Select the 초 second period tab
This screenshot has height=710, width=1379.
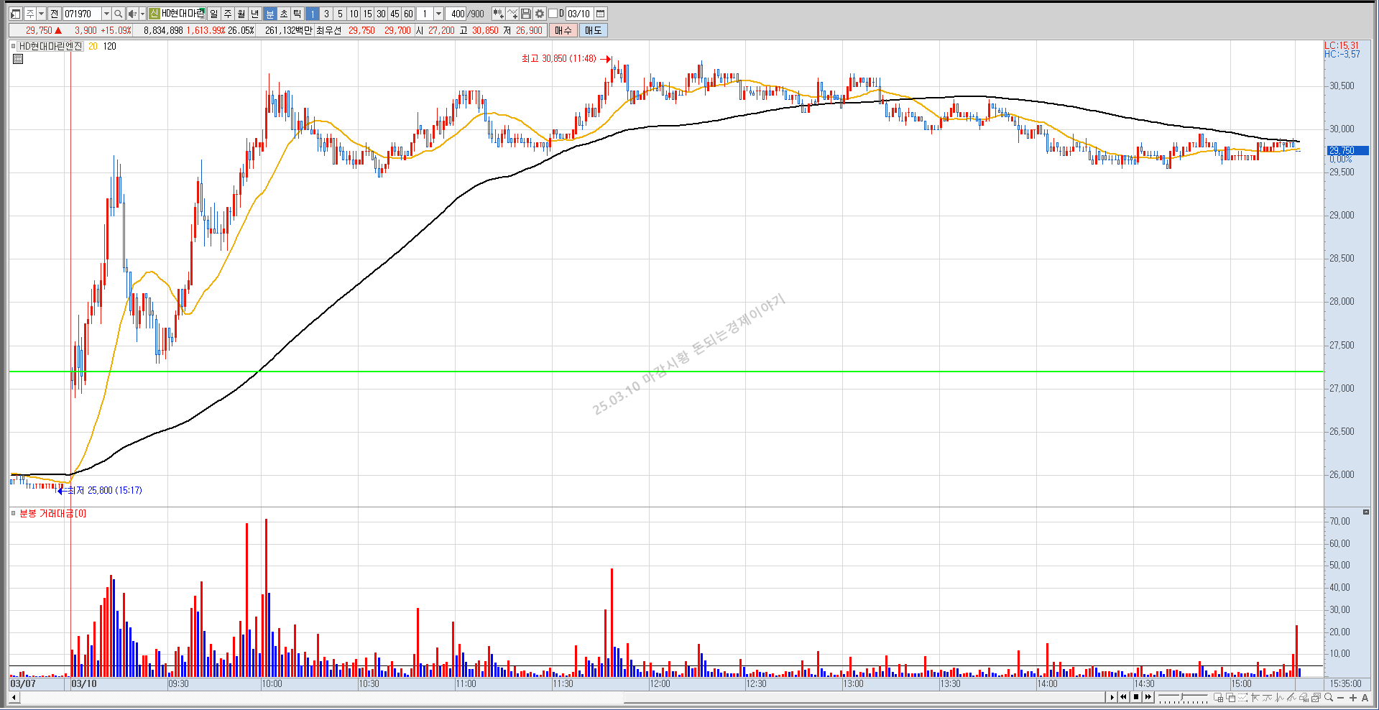click(283, 14)
